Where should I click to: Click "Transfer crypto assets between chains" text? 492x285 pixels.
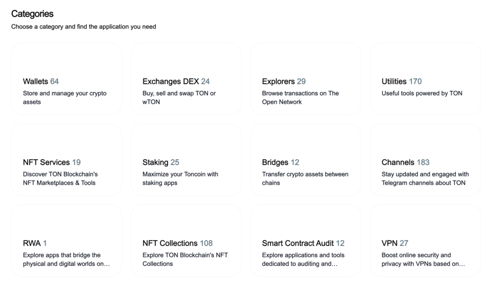305,179
